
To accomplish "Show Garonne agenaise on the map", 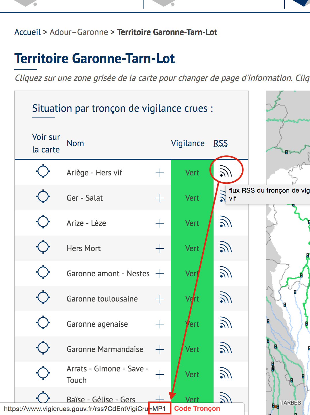I will [43, 323].
